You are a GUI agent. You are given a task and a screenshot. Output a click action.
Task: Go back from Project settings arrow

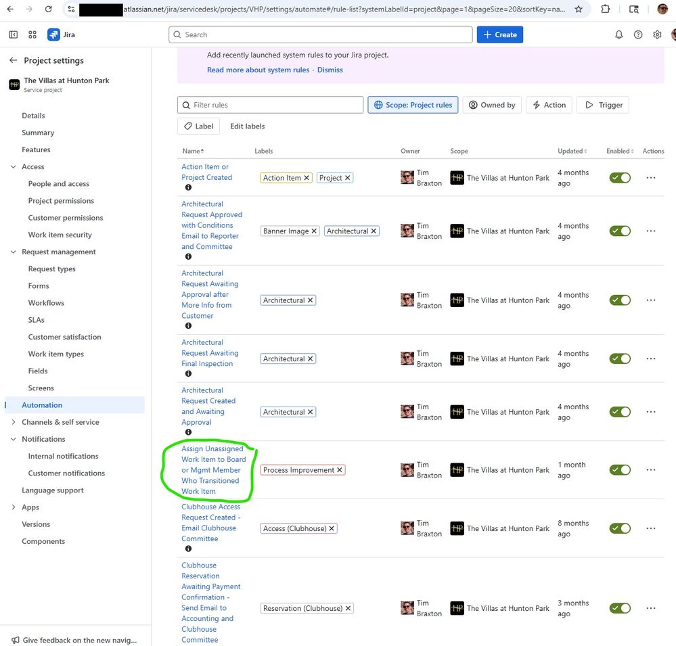pyautogui.click(x=14, y=60)
